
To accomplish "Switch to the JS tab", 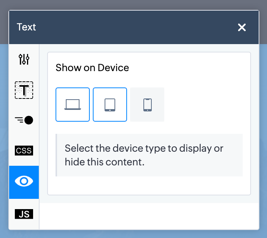I will tap(24, 214).
